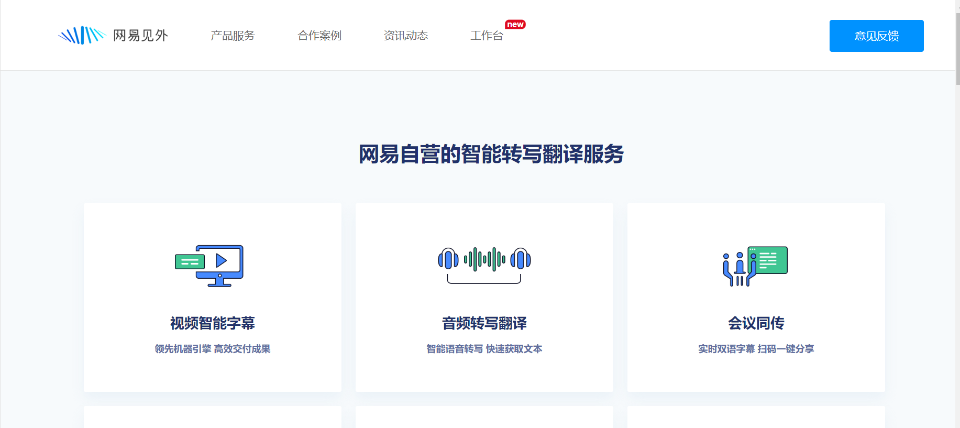Open the 工作台 workspace
Screen dimensions: 960x428
487,36
